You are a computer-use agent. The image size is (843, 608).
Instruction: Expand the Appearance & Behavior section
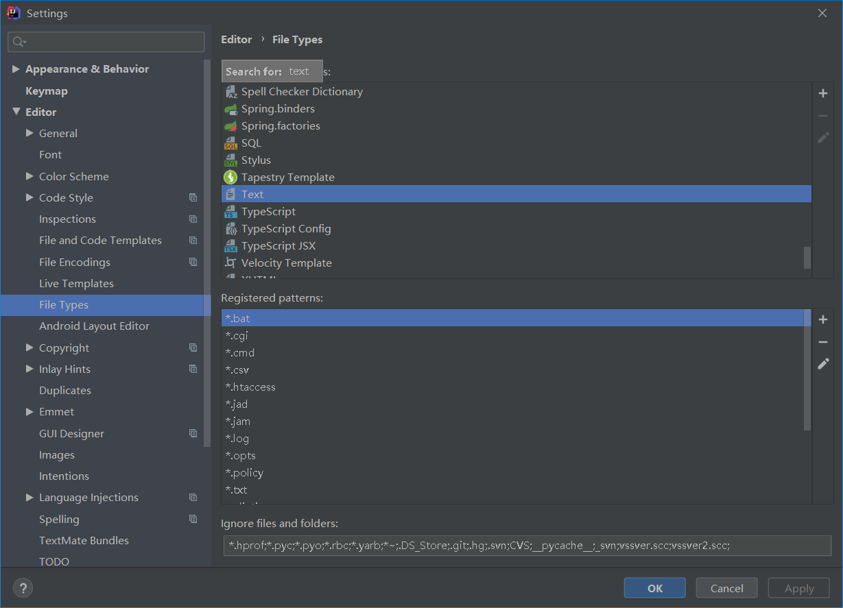point(16,69)
